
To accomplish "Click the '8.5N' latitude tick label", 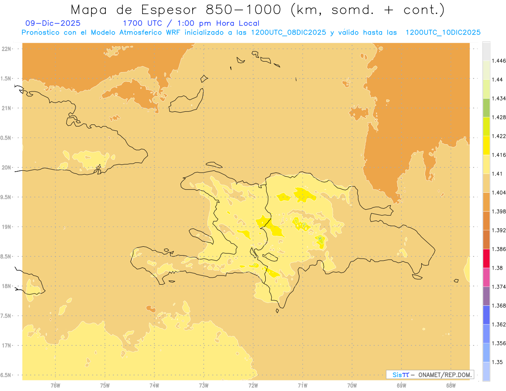I will coord(6,256).
